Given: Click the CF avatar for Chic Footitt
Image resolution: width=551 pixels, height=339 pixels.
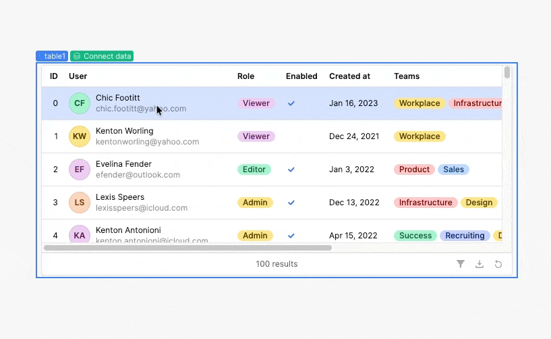Looking at the screenshot, I should click(80, 103).
